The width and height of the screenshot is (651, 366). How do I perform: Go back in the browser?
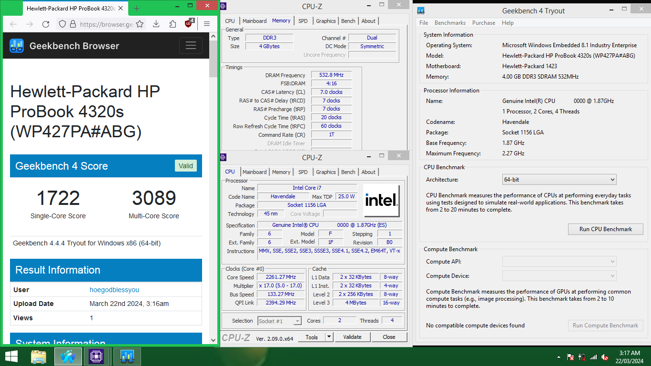coord(13,24)
